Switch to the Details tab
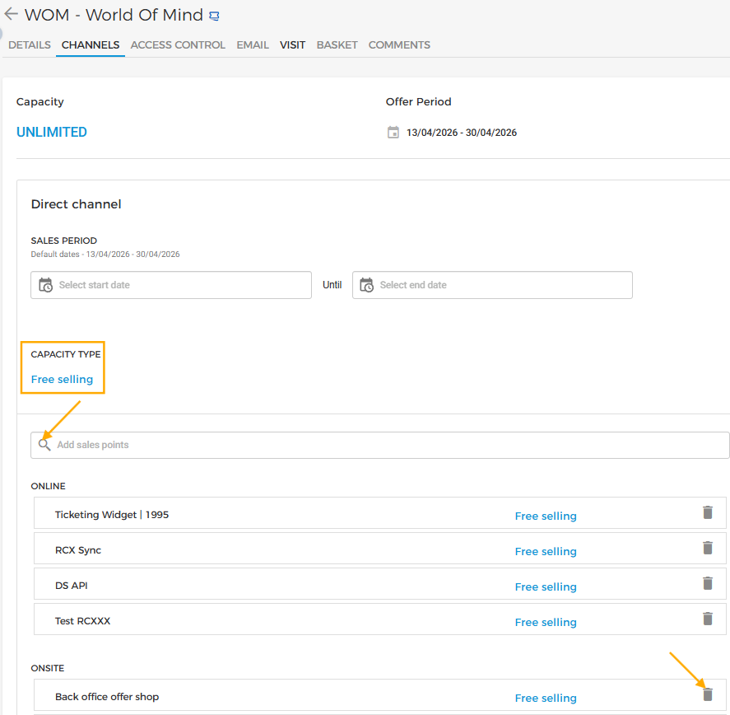Screen dimensions: 730x715 point(30,45)
